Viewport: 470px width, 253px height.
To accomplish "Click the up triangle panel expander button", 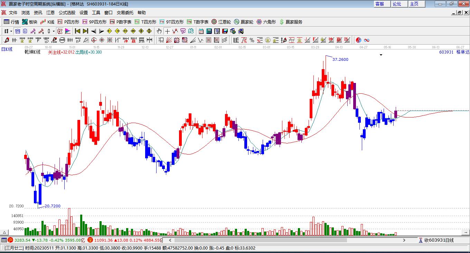I will tap(4, 233).
